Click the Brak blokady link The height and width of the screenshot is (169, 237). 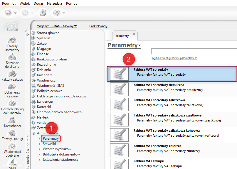click(x=98, y=26)
